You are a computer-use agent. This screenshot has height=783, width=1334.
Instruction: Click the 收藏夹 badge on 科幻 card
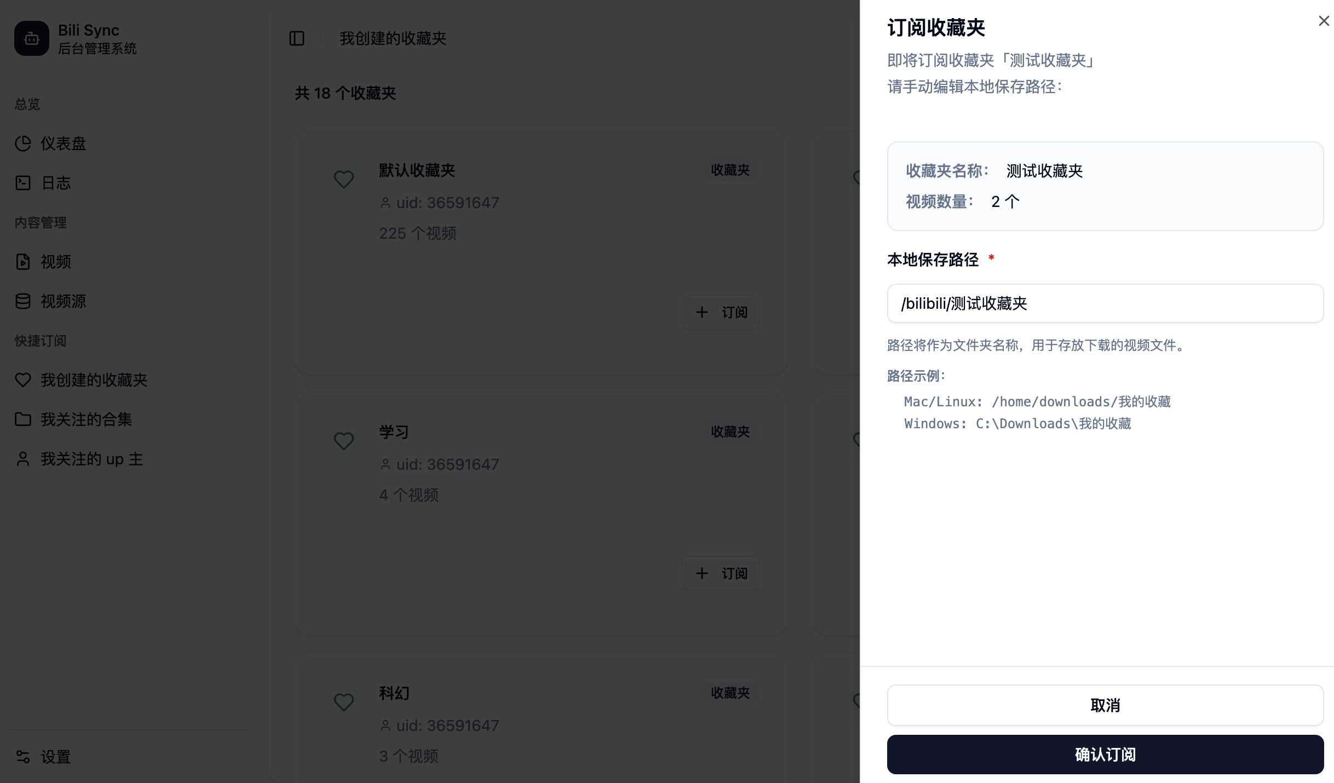click(x=730, y=693)
